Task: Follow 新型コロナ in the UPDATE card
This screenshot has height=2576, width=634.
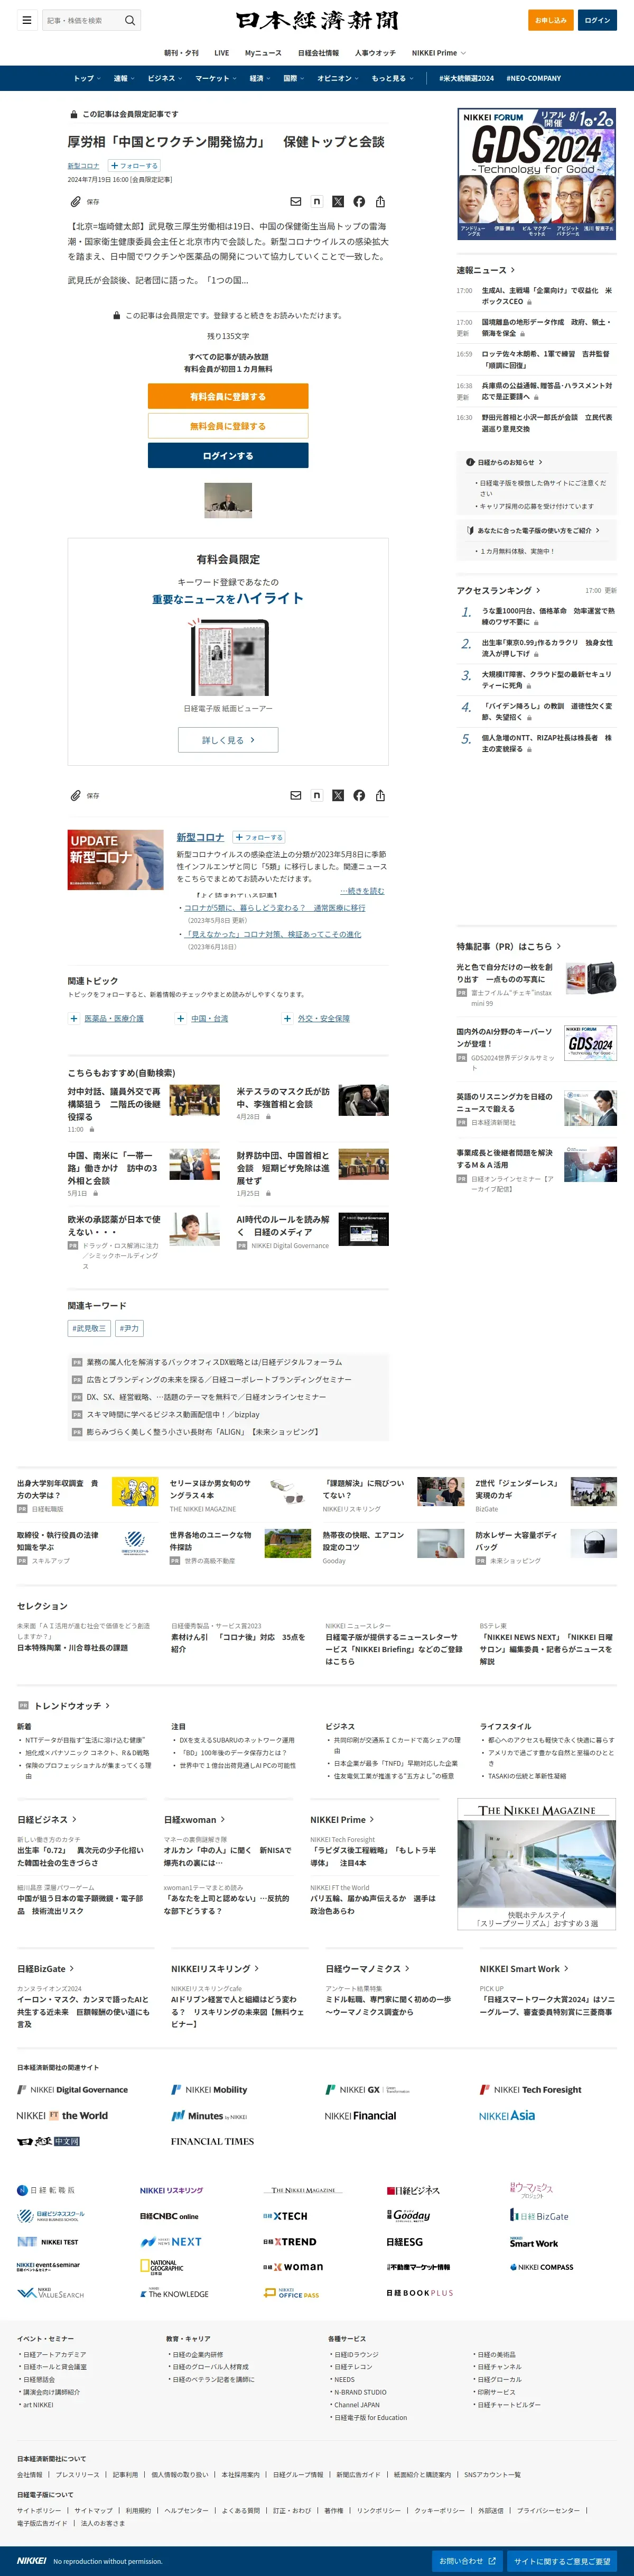Action: [x=259, y=837]
